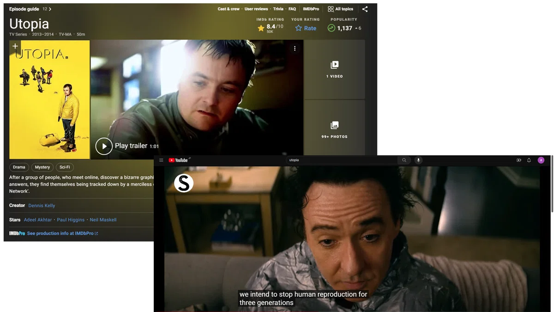This screenshot has width=554, height=312.
Task: Click the share icon on the IMDb page
Action: point(365,9)
